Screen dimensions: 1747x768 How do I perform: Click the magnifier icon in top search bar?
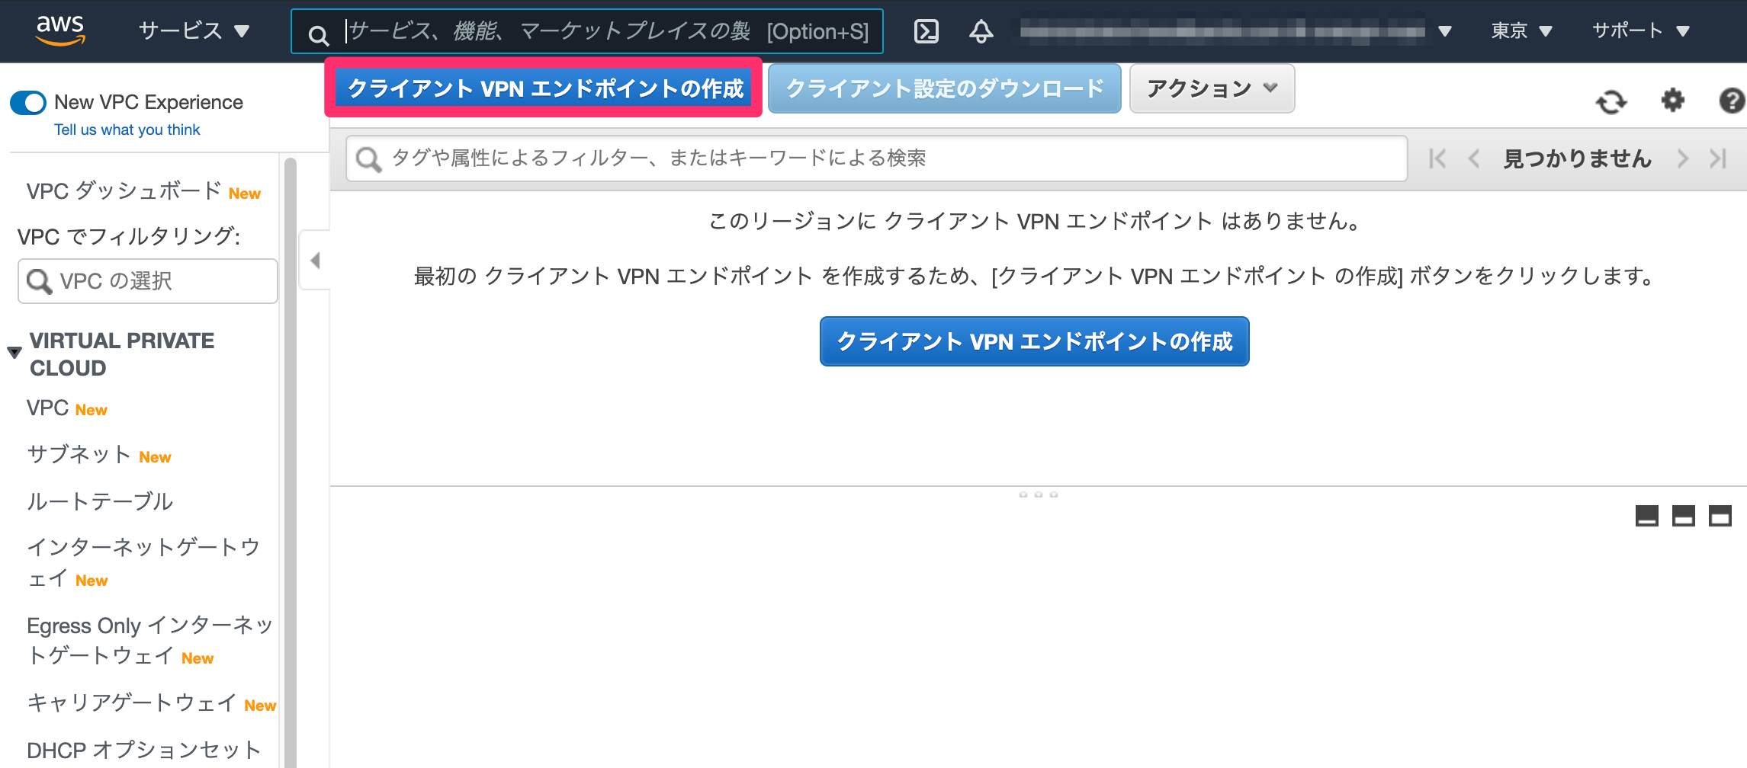pos(318,34)
